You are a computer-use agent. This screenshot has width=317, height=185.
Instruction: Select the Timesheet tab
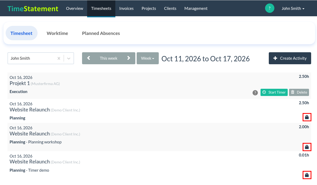[21, 33]
